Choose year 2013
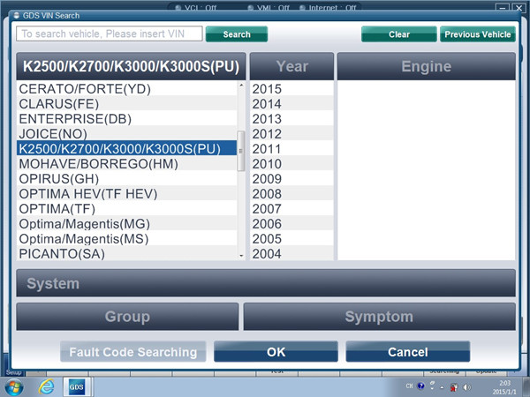Image resolution: width=530 pixels, height=397 pixels. click(291, 119)
